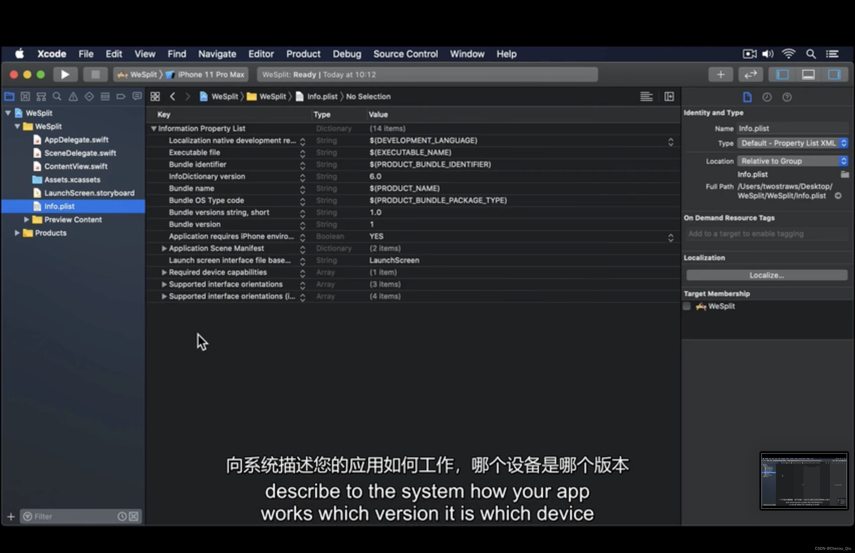The width and height of the screenshot is (855, 553).
Task: Open the Debug menu
Action: (x=347, y=54)
